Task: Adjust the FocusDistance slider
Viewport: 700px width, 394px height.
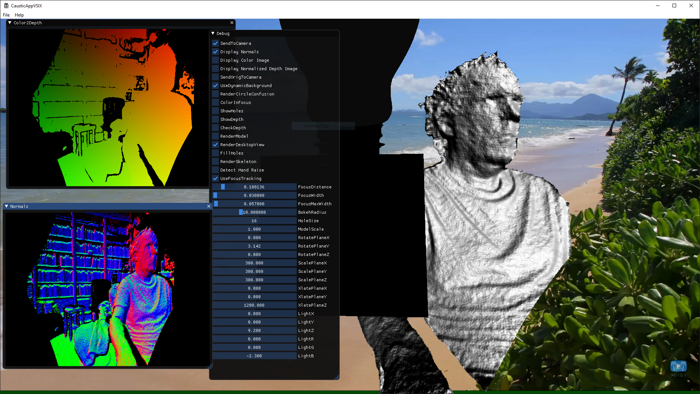Action: pos(254,187)
